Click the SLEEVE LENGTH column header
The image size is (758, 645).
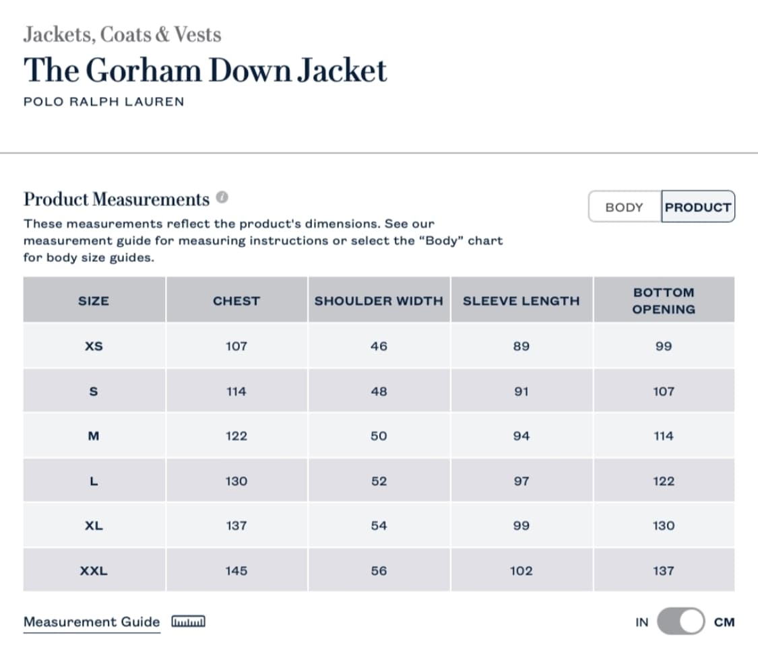point(521,301)
